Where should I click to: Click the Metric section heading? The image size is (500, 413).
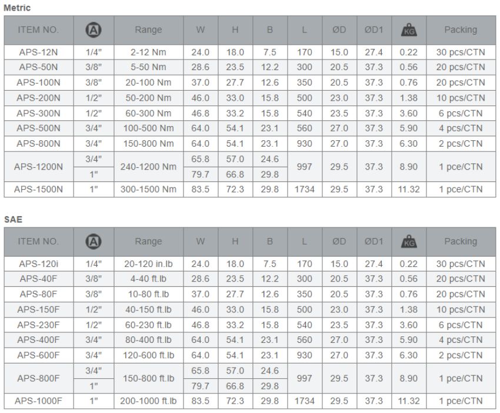(17, 8)
